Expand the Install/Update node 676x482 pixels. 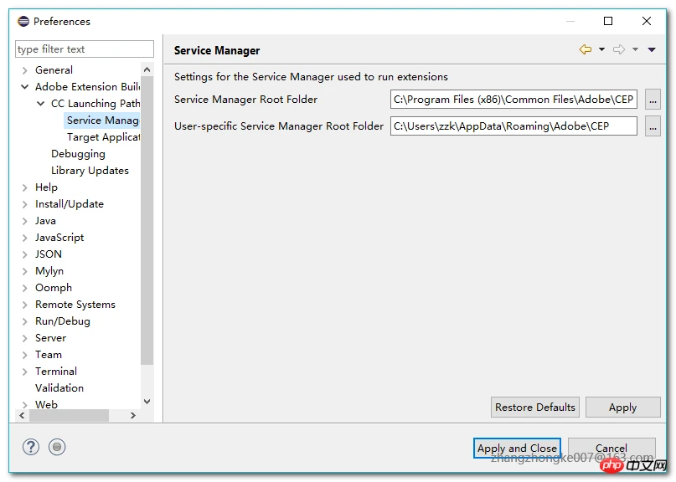(24, 204)
